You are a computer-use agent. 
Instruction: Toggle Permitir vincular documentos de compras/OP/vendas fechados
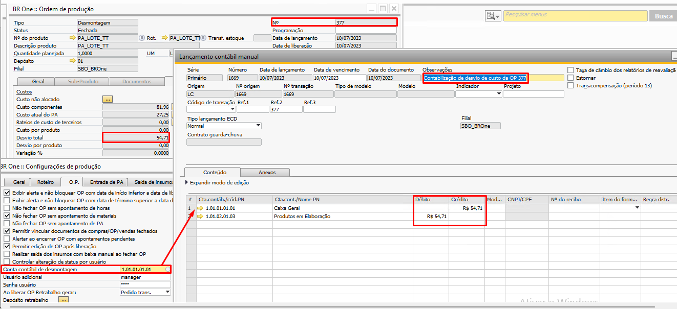click(x=7, y=231)
